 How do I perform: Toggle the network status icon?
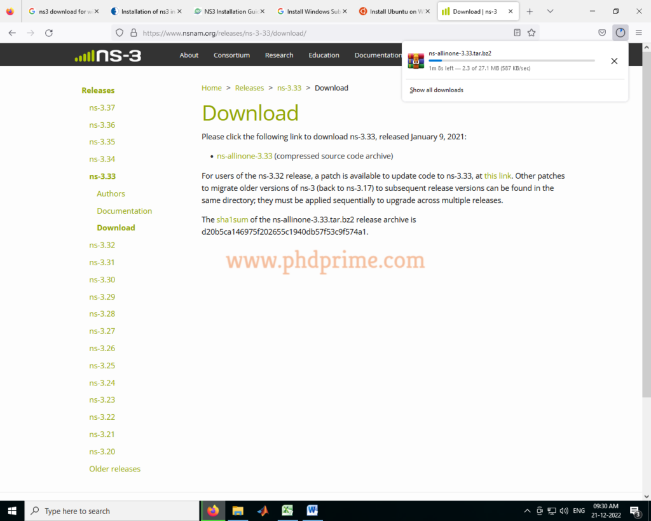click(551, 511)
